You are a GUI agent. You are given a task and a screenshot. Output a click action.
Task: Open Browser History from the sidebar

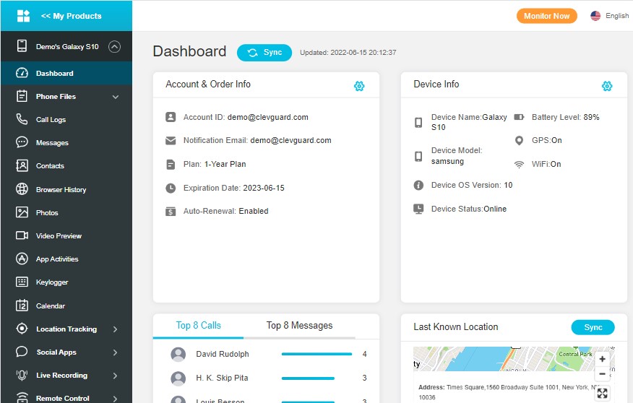(61, 190)
